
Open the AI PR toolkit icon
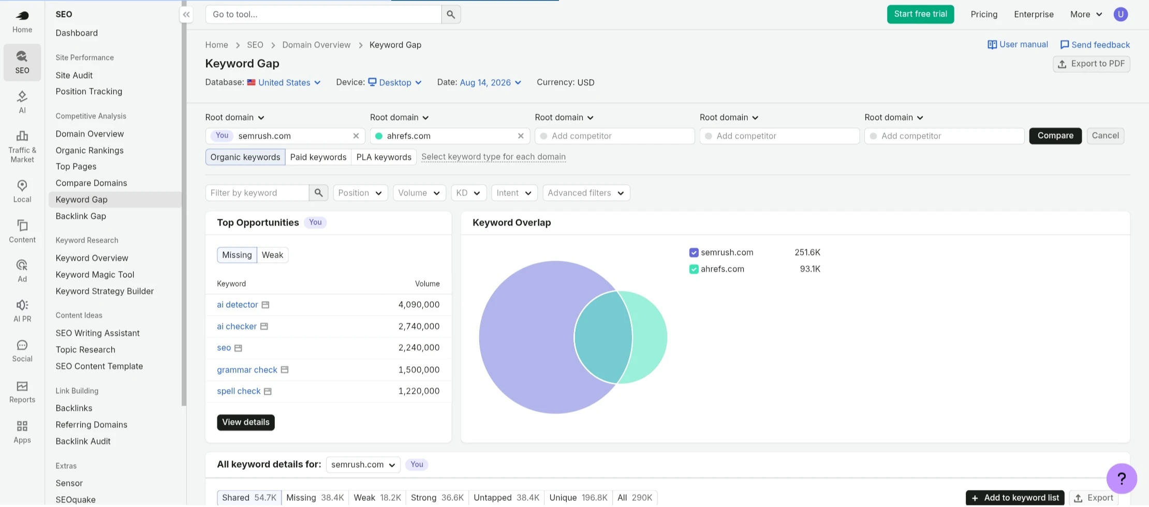click(22, 310)
